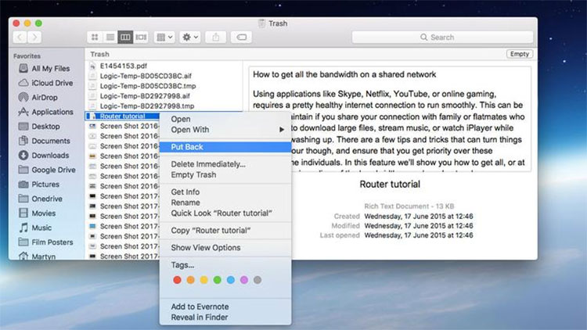Viewport: 587px width, 330px height.
Task: Apply the orange tag color
Action: click(x=190, y=280)
